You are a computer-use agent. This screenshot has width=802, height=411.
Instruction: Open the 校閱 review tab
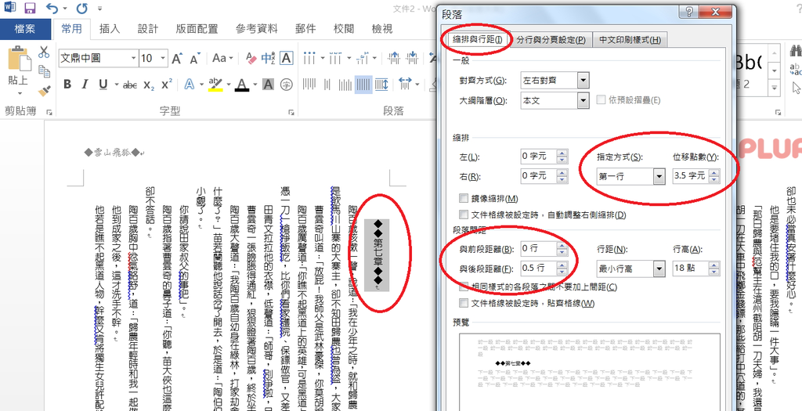pyautogui.click(x=343, y=29)
